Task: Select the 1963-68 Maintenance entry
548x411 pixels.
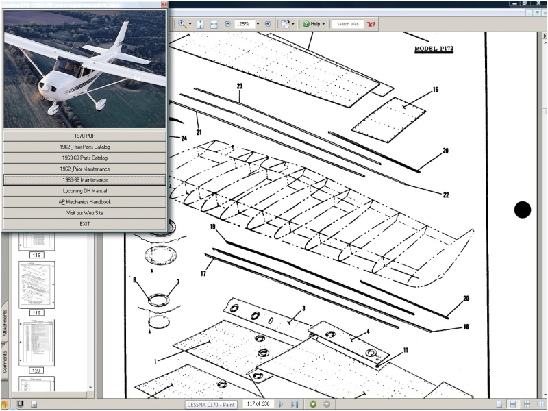Action: pyautogui.click(x=84, y=179)
